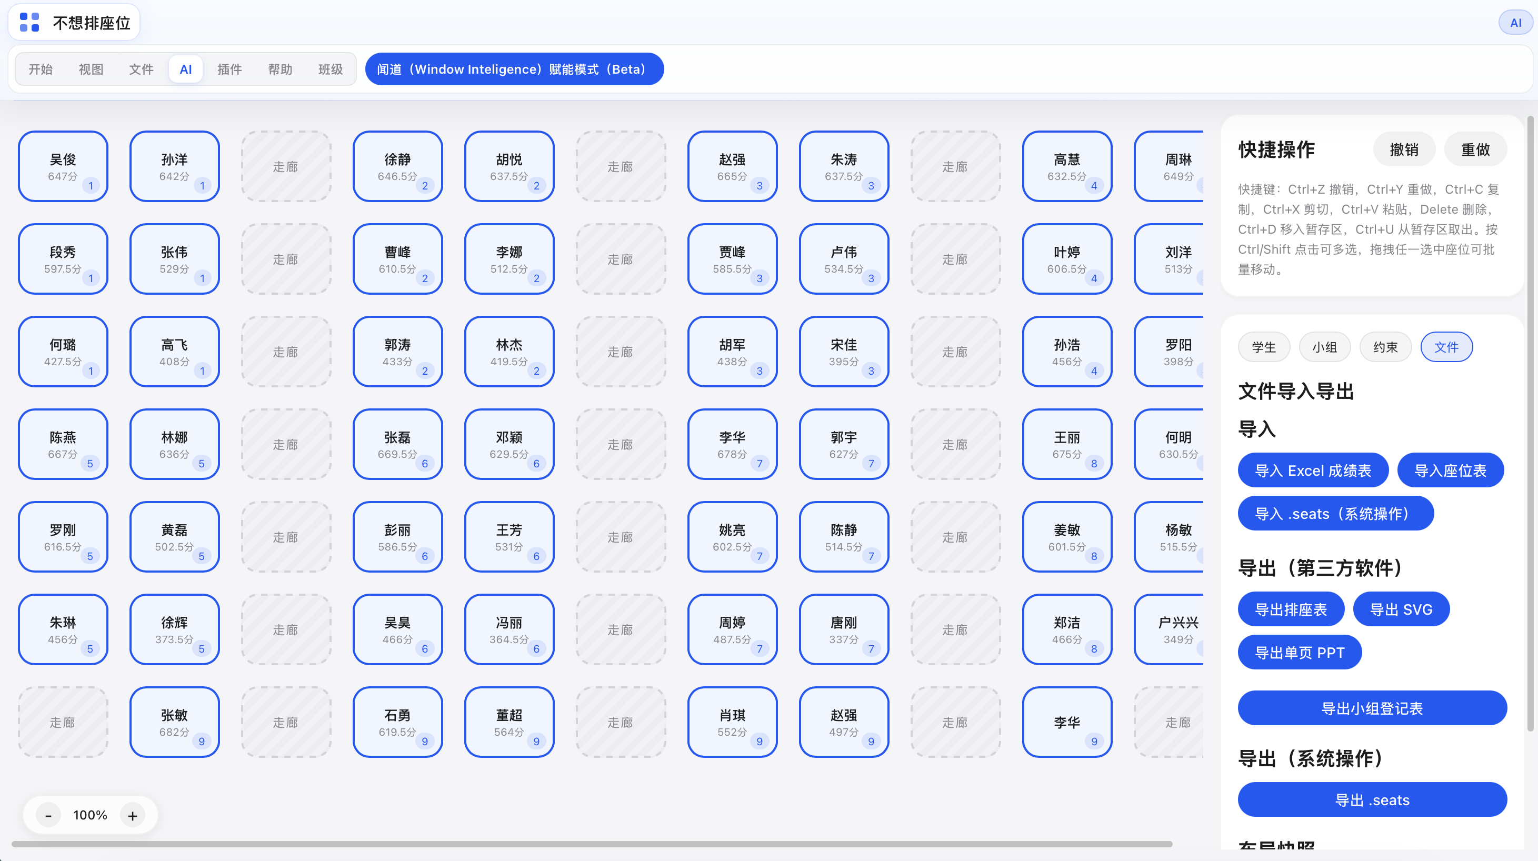Click 导出 .seats button

coord(1372,800)
